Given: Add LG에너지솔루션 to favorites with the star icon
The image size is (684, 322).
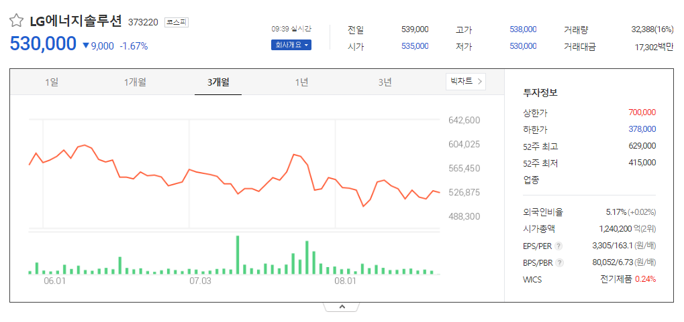Looking at the screenshot, I should tap(16, 20).
